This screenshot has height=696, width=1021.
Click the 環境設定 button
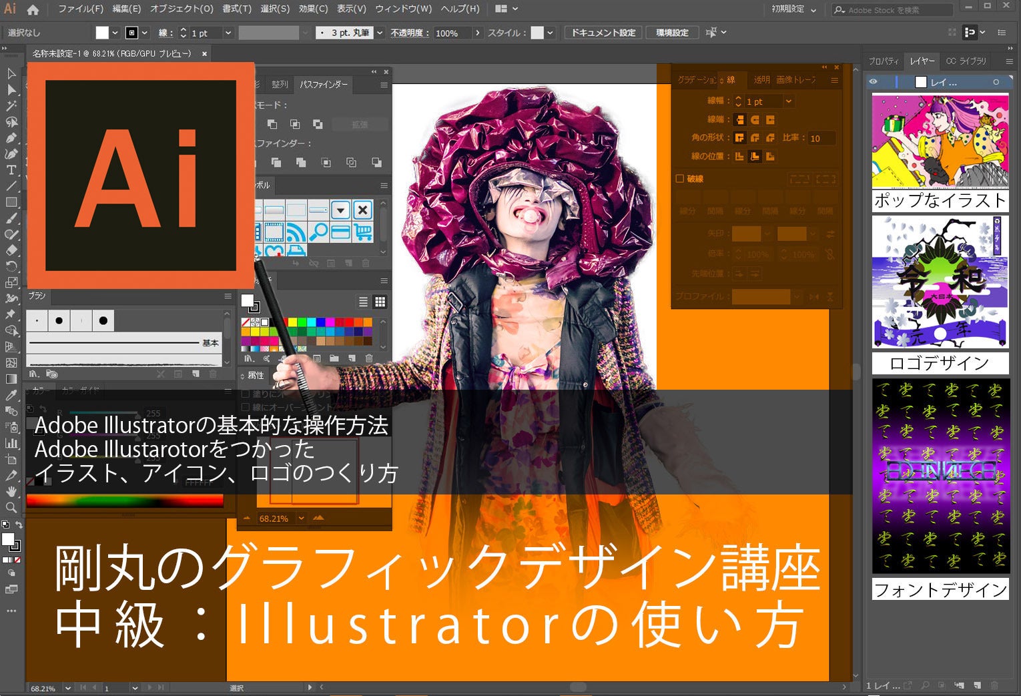coord(672,33)
